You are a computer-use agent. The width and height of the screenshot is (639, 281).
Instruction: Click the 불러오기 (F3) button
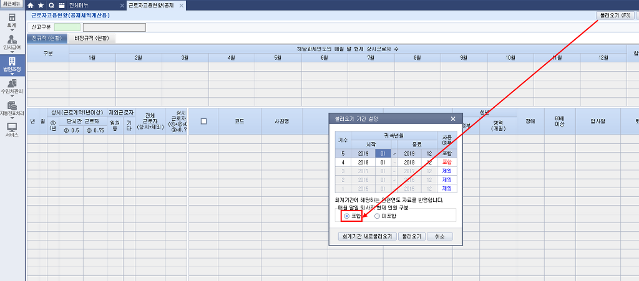tap(615, 16)
